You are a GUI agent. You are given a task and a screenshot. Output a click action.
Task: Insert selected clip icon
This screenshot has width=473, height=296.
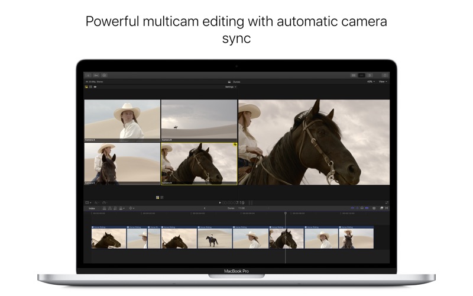(110, 208)
